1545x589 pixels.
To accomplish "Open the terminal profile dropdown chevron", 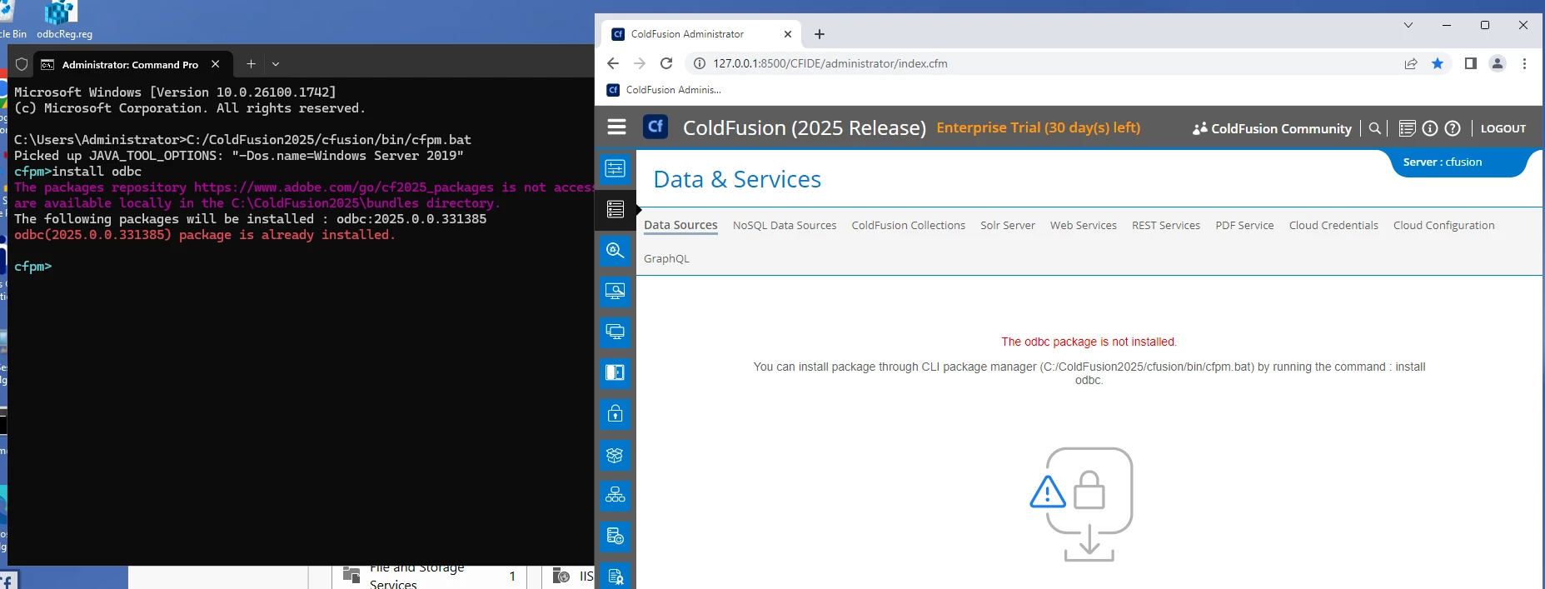I will point(276,64).
